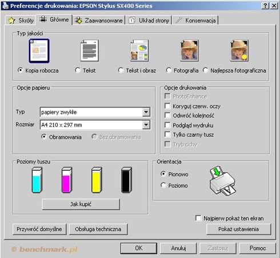Click the Przywróć domyślne button
This screenshot has height=258, width=280.
39,229
